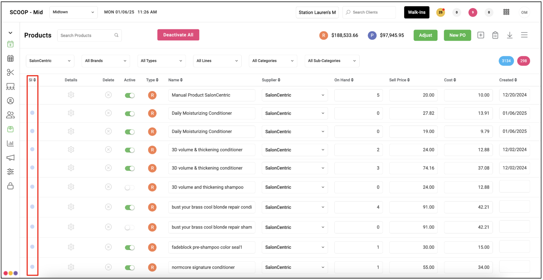
Task: Open the lock icon in sidebar
Action: tap(10, 186)
